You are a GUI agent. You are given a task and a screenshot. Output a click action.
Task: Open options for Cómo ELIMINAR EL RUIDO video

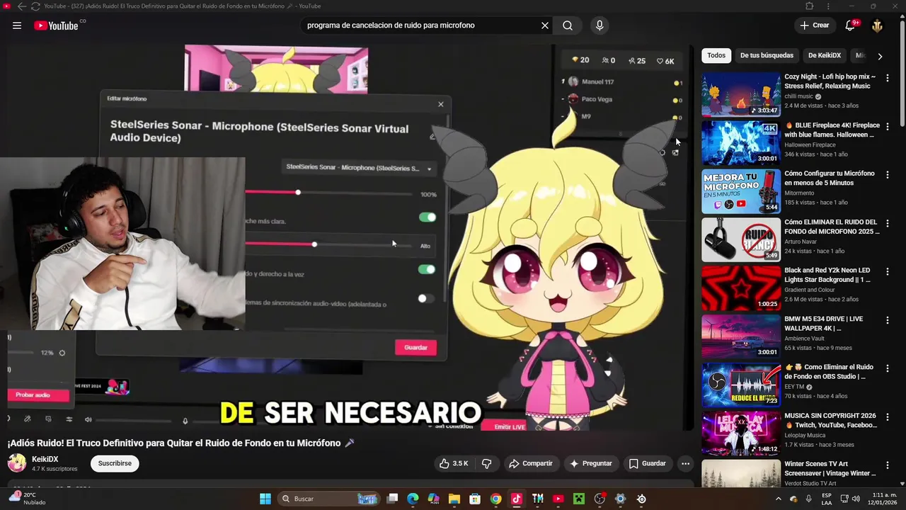pyautogui.click(x=888, y=223)
